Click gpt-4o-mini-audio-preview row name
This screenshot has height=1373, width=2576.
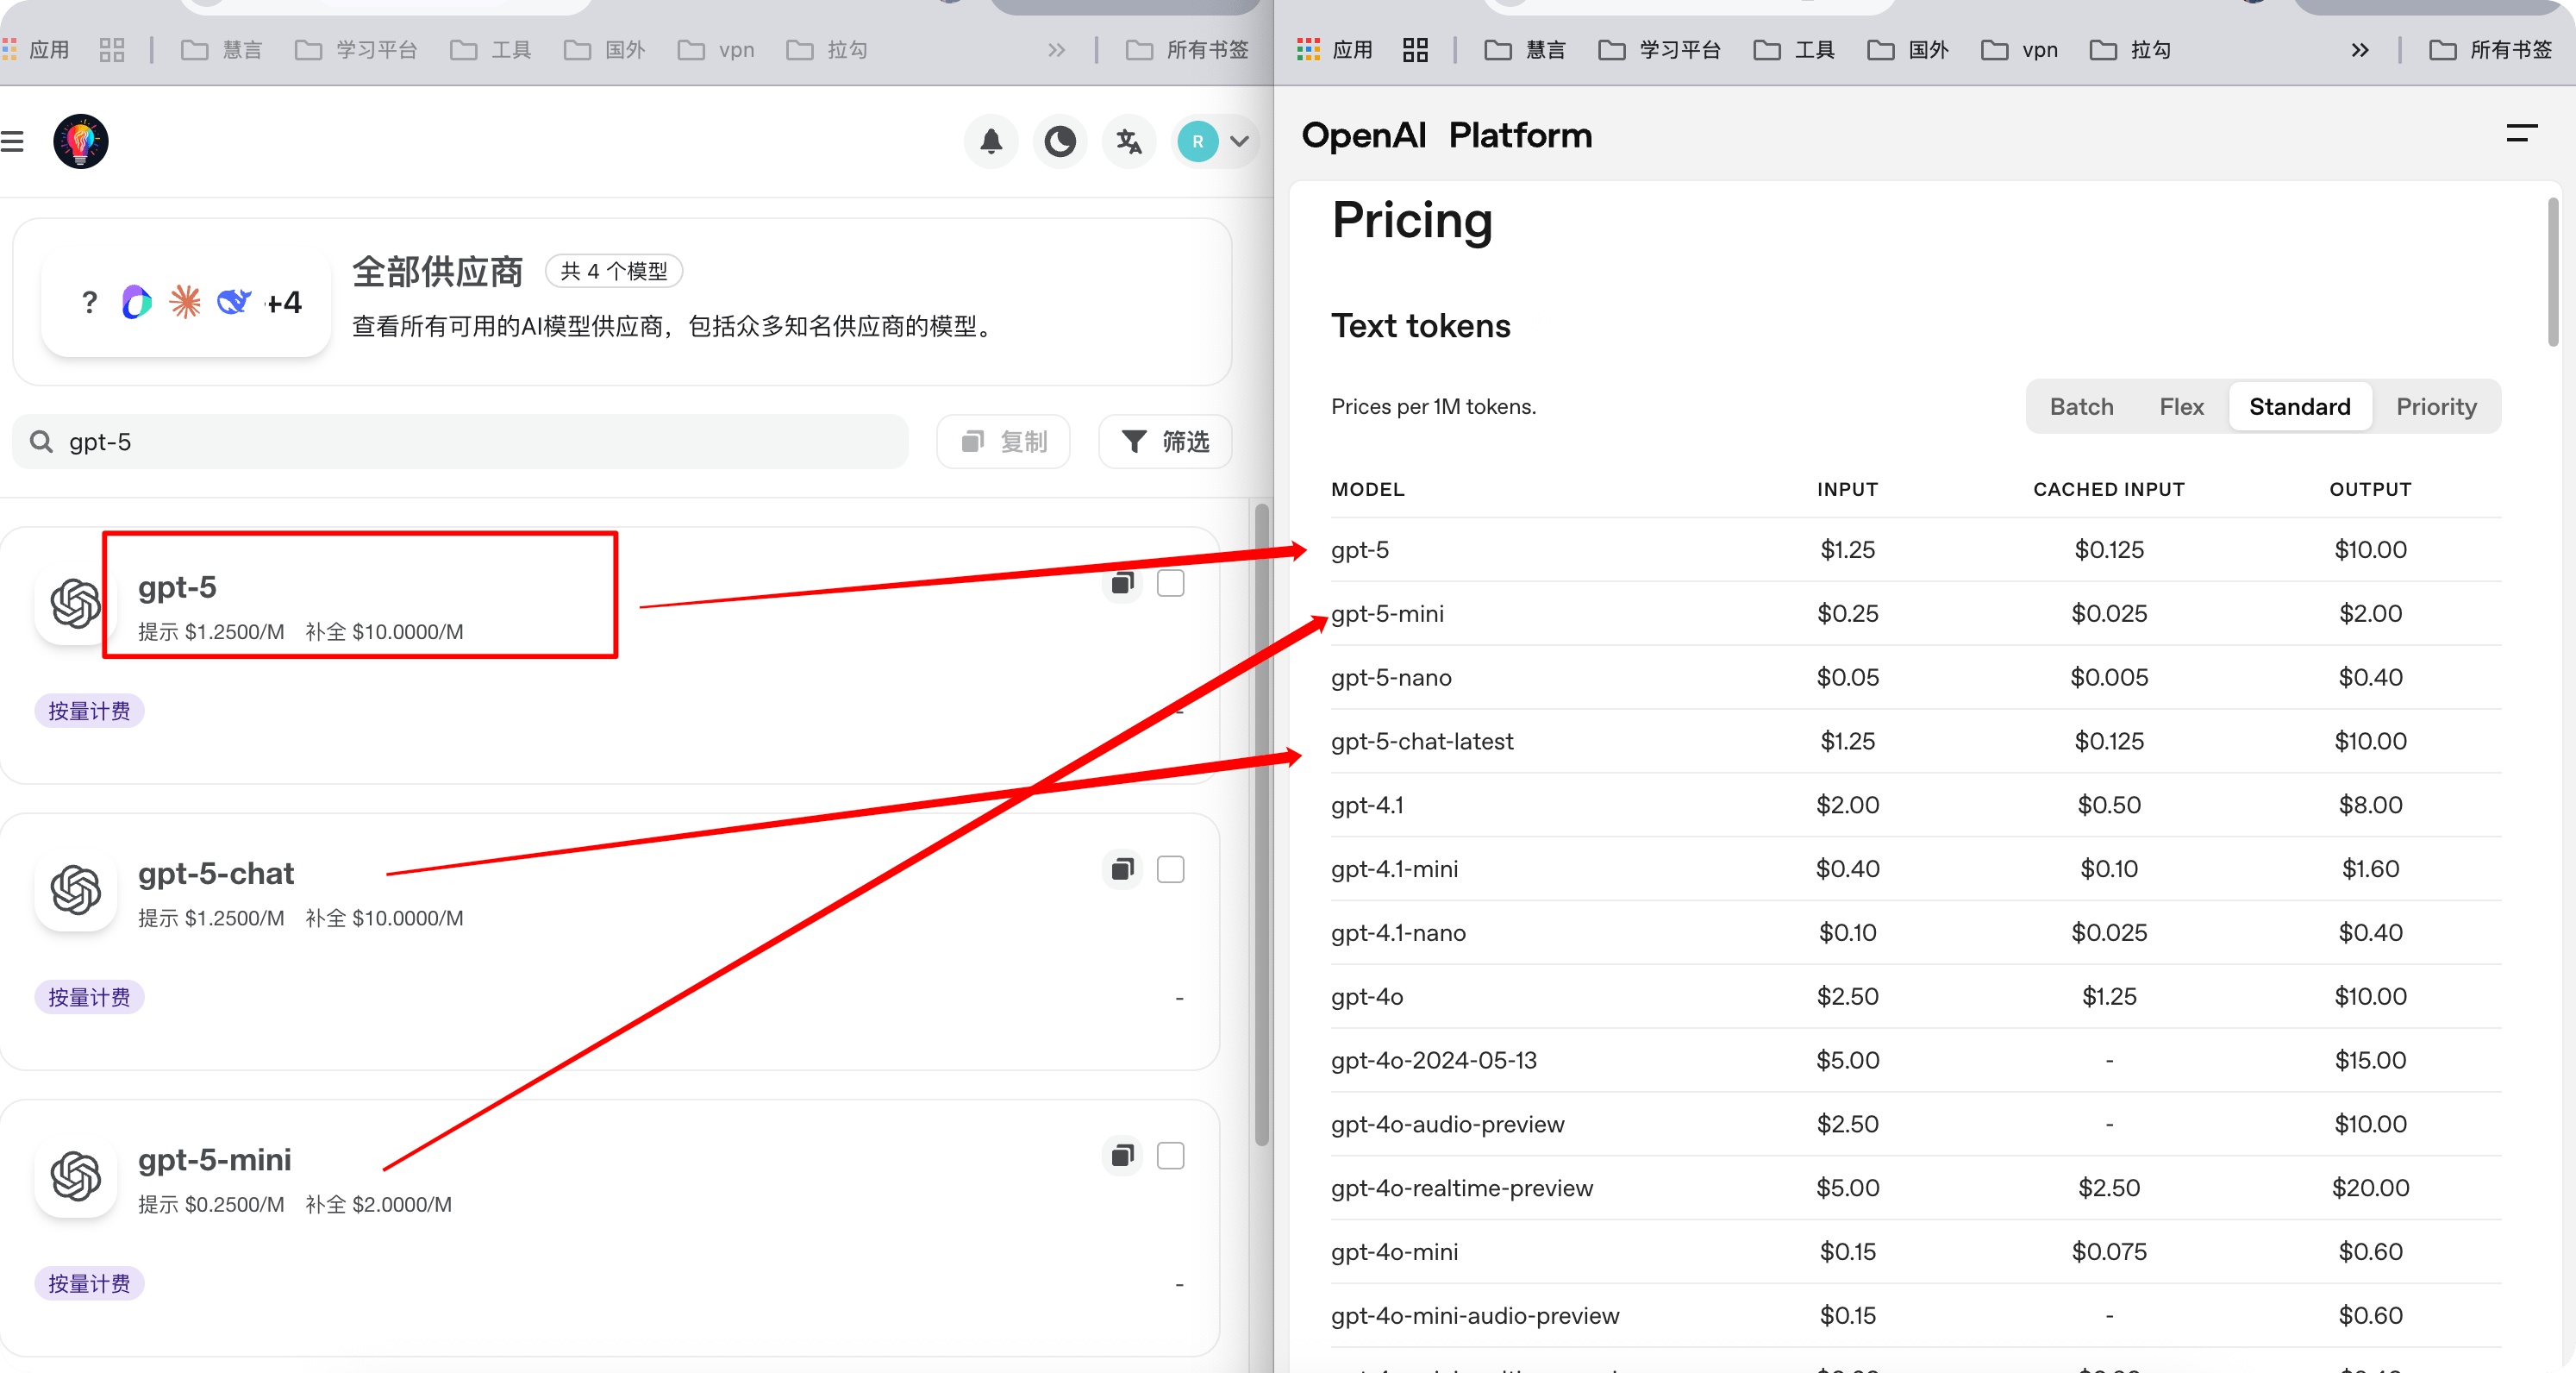click(1475, 1316)
